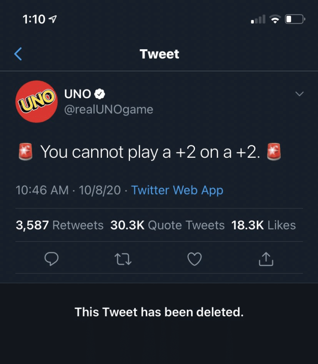Tap the battery icon in status bar

point(295,19)
